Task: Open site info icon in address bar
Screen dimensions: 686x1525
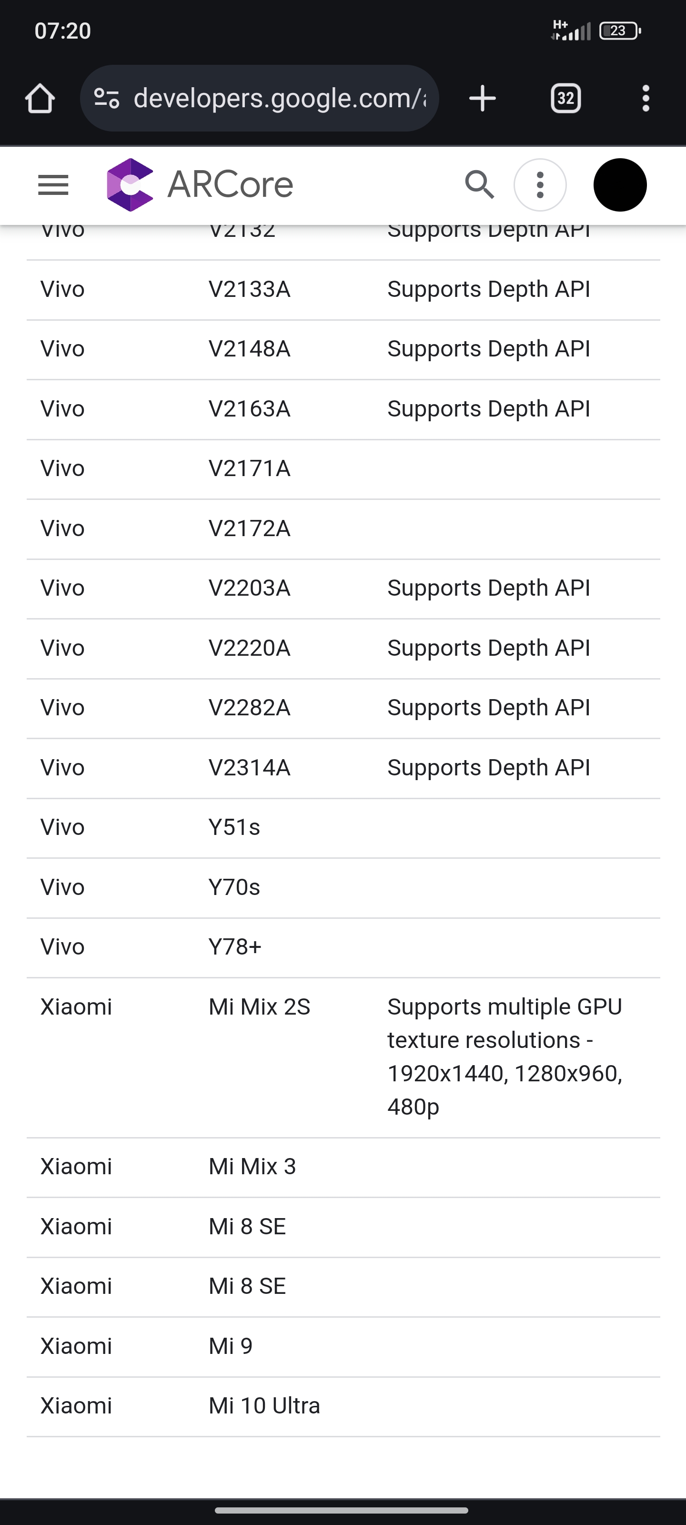Action: 107,98
